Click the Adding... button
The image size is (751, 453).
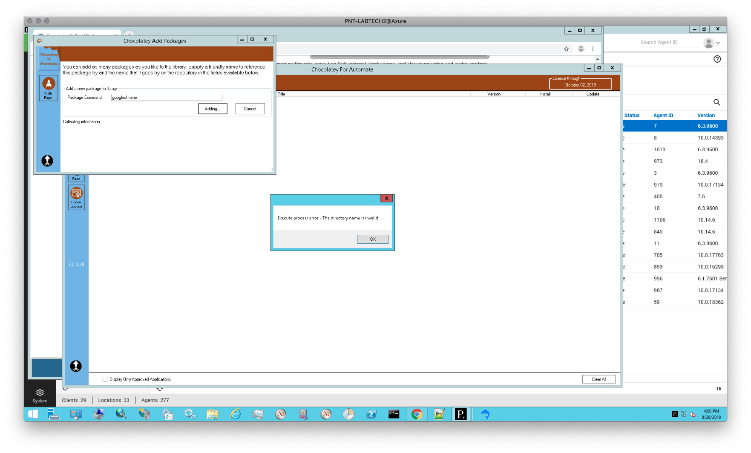coord(212,109)
